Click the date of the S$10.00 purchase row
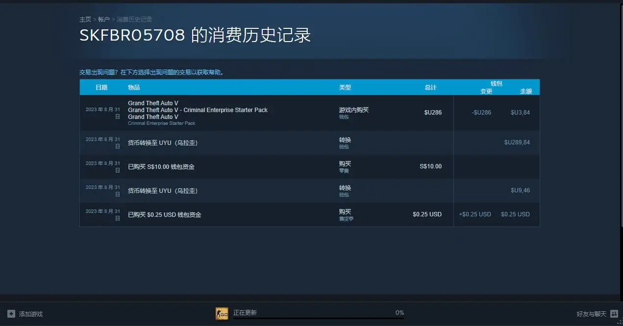This screenshot has height=326, width=623. pos(103,167)
